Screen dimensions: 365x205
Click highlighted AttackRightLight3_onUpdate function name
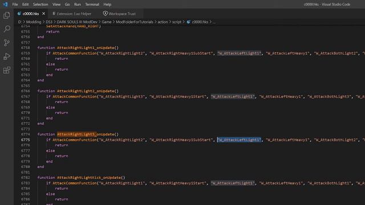[86, 134]
